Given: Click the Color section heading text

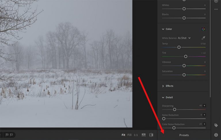Looking at the screenshot, I should (x=169, y=29).
